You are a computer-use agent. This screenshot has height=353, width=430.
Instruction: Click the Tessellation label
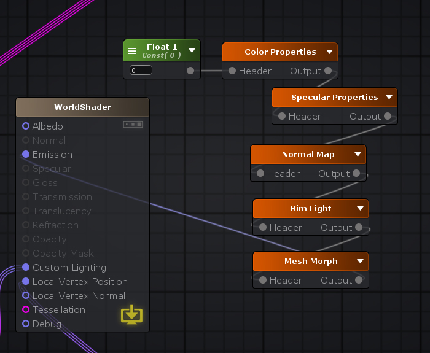pyautogui.click(x=59, y=309)
